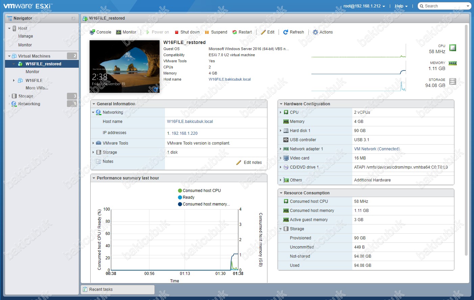This screenshot has width=474, height=300.
Task: Open W16FILE.bakicubuk.local host name link in General Information
Action: click(190, 122)
